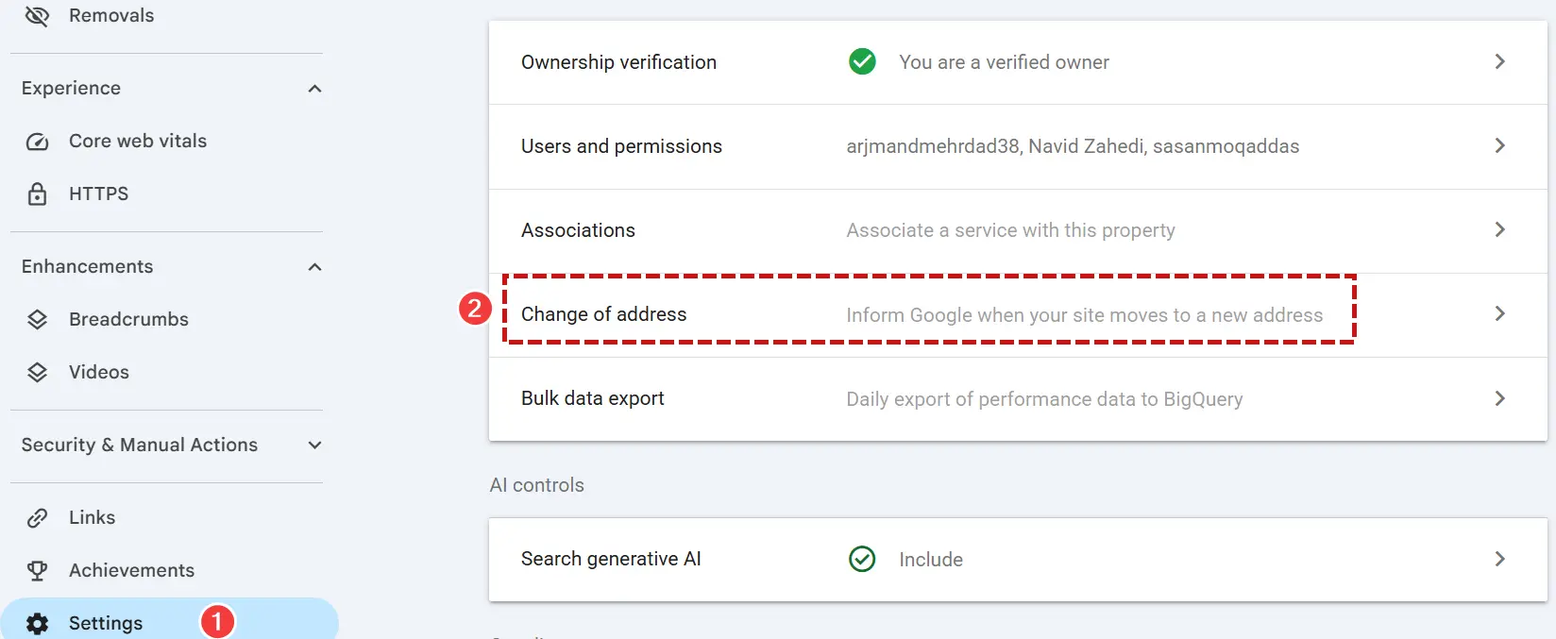Image resolution: width=1556 pixels, height=639 pixels.
Task: Click the Settings gear icon
Action: tap(37, 623)
